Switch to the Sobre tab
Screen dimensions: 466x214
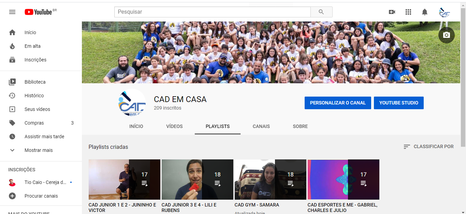300,126
